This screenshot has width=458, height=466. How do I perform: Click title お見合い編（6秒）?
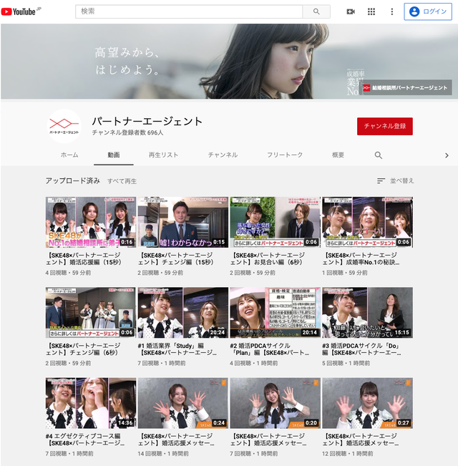coord(268,258)
